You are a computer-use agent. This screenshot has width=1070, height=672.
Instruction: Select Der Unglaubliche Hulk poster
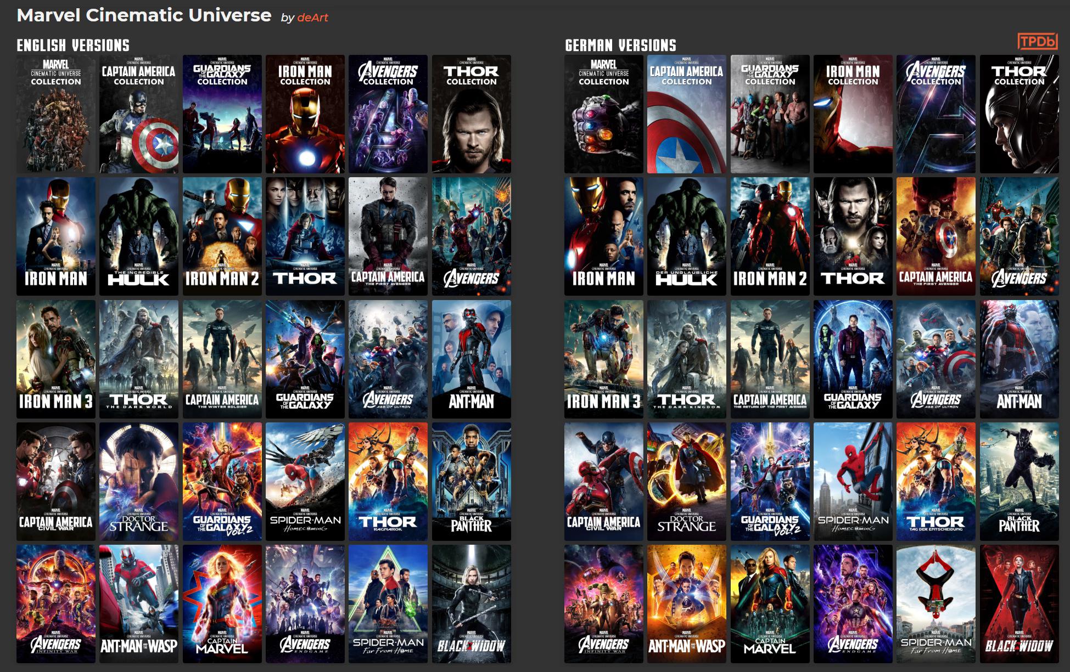[687, 236]
